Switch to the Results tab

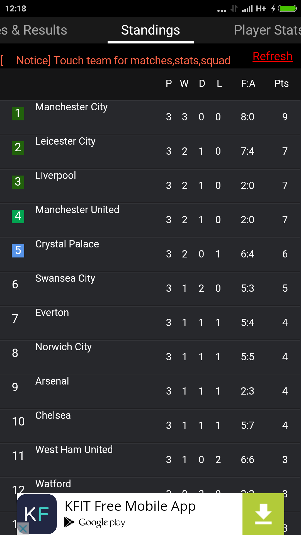coord(33,30)
